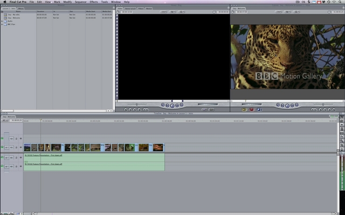
Task: Expand the Audio bin in Browser
Action: coord(2,21)
